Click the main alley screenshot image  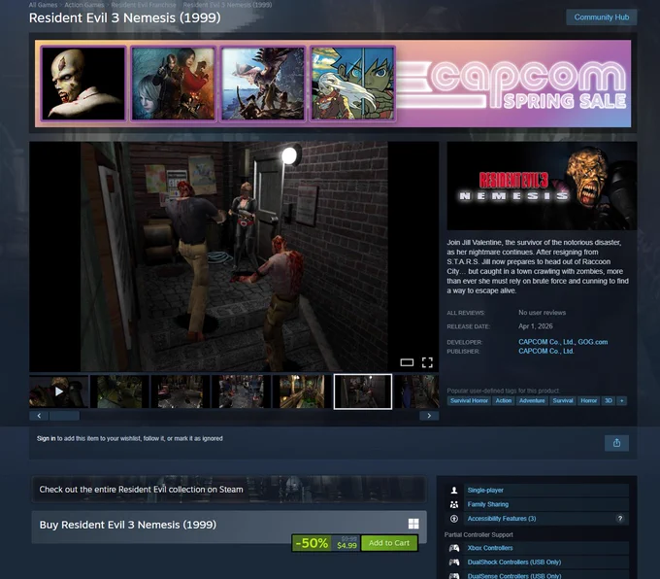[234, 256]
